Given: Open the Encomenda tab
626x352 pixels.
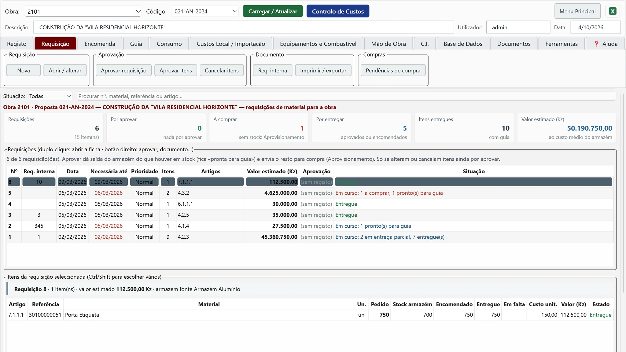Looking at the screenshot, I should pyautogui.click(x=100, y=44).
